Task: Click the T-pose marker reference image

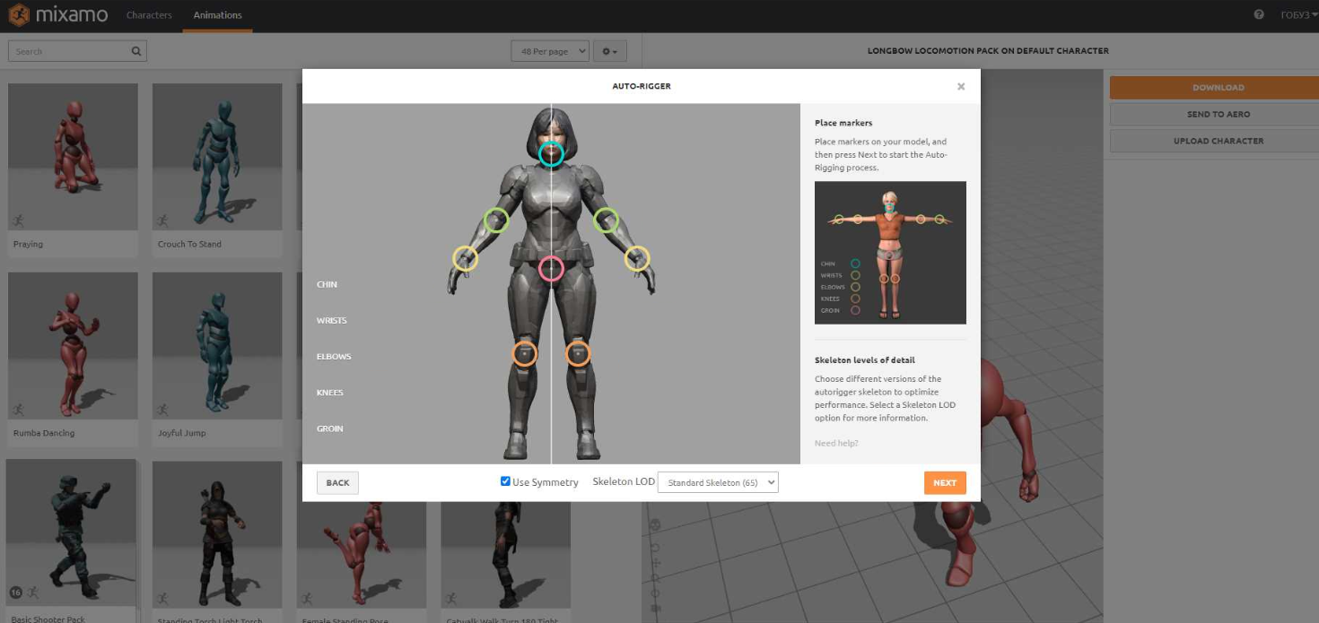Action: (x=890, y=253)
